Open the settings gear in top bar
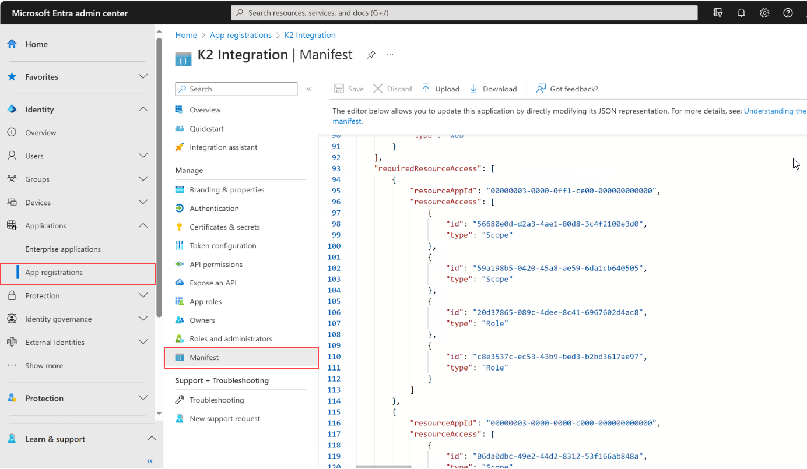The height and width of the screenshot is (469, 807). (764, 13)
